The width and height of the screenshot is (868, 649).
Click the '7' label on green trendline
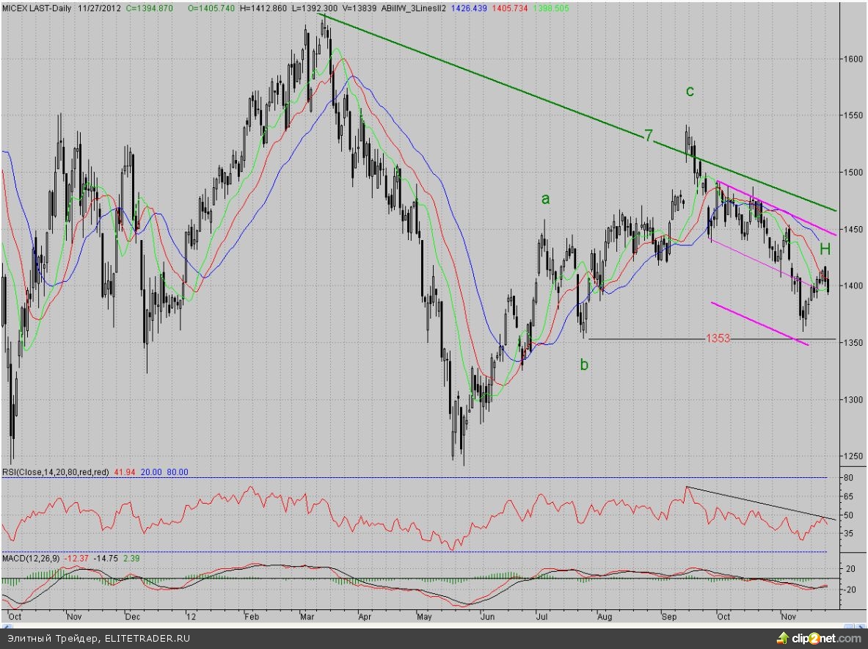[x=648, y=135]
